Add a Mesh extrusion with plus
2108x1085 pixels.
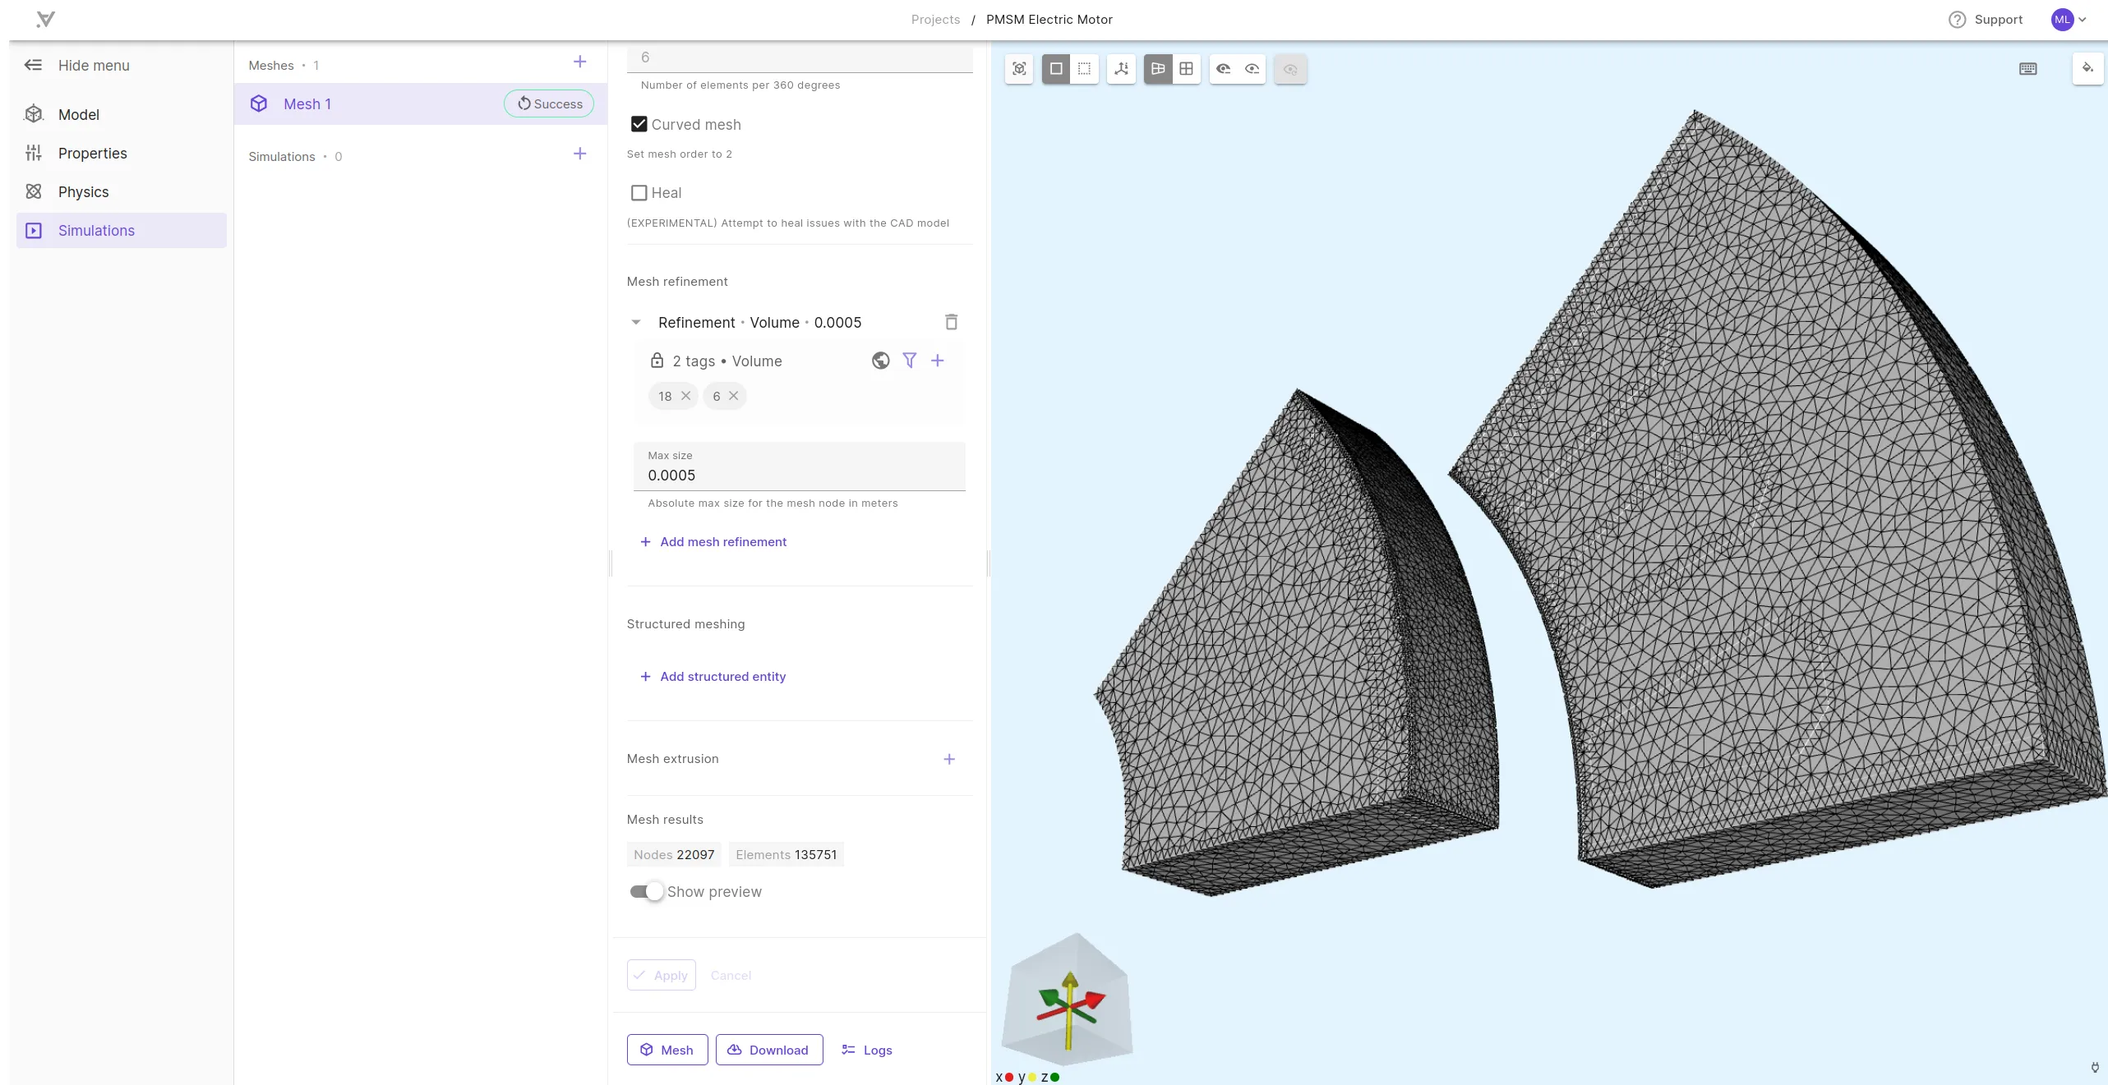tap(949, 759)
